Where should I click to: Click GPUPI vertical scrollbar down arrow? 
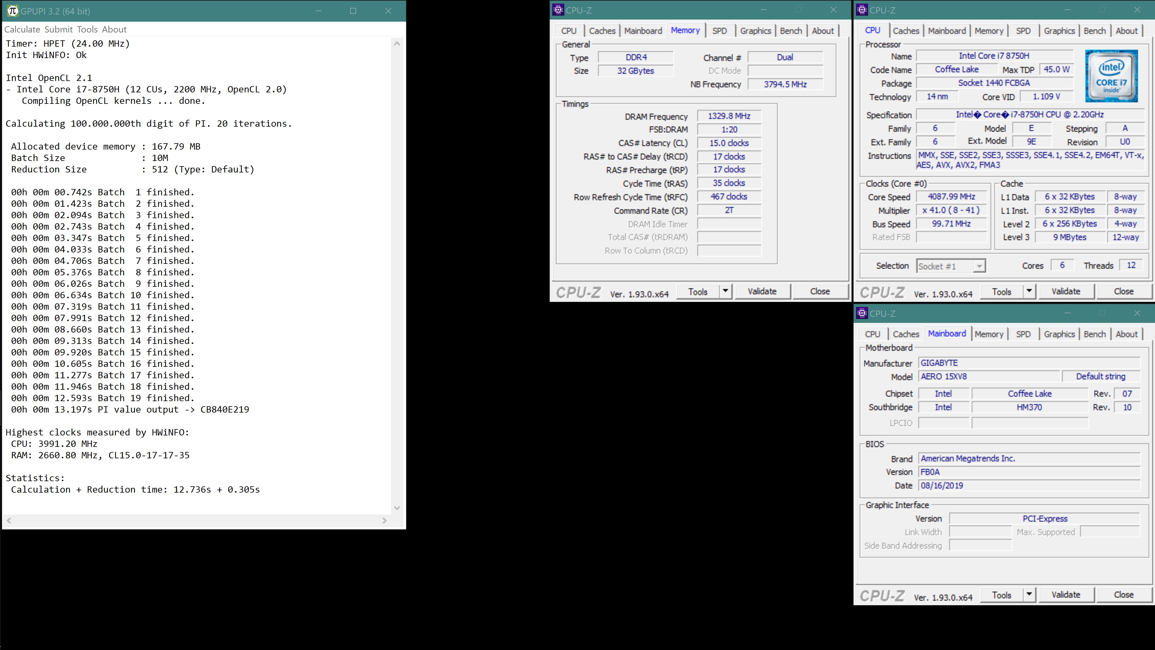[397, 508]
